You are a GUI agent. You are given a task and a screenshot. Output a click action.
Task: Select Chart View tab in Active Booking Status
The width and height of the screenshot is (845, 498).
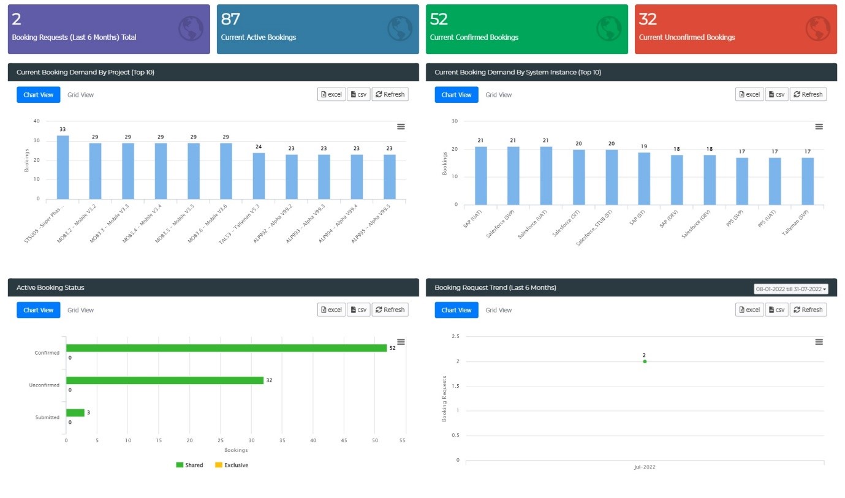[x=39, y=310]
